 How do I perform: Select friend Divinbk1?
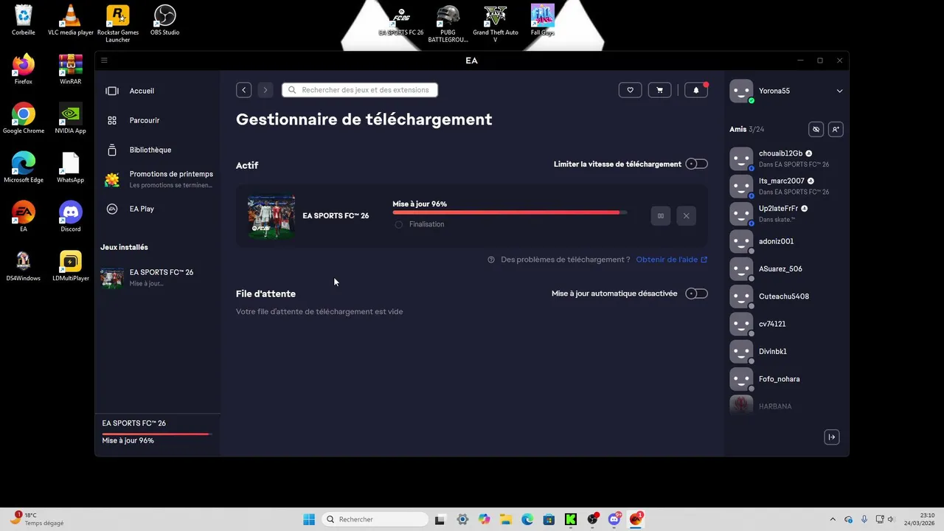point(785,352)
